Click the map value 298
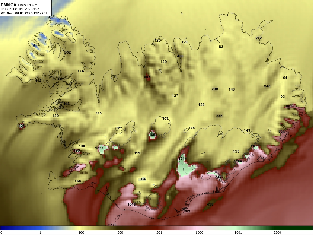This screenshot has height=235, width=313. 215,89
